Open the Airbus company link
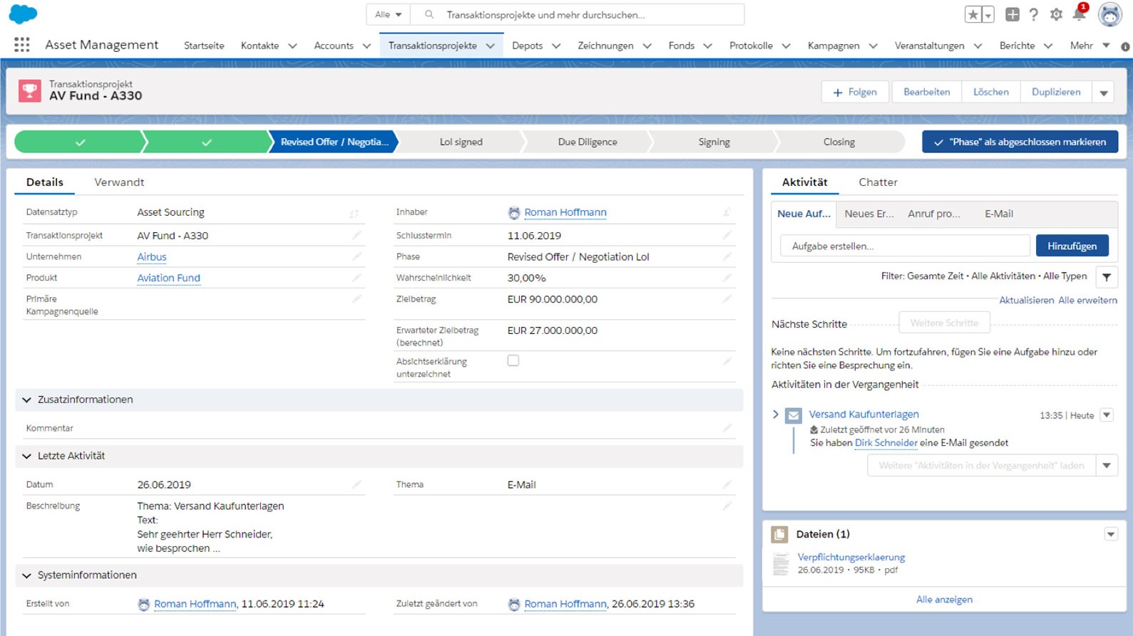1133x636 pixels. 151,257
